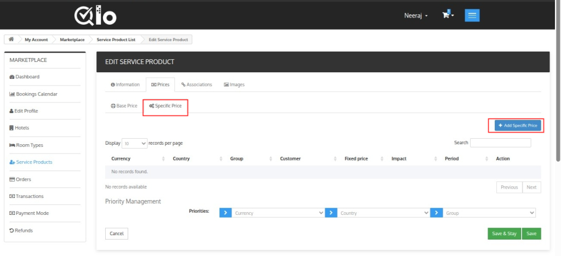Click the blue arrow before Group priority

click(x=436, y=213)
